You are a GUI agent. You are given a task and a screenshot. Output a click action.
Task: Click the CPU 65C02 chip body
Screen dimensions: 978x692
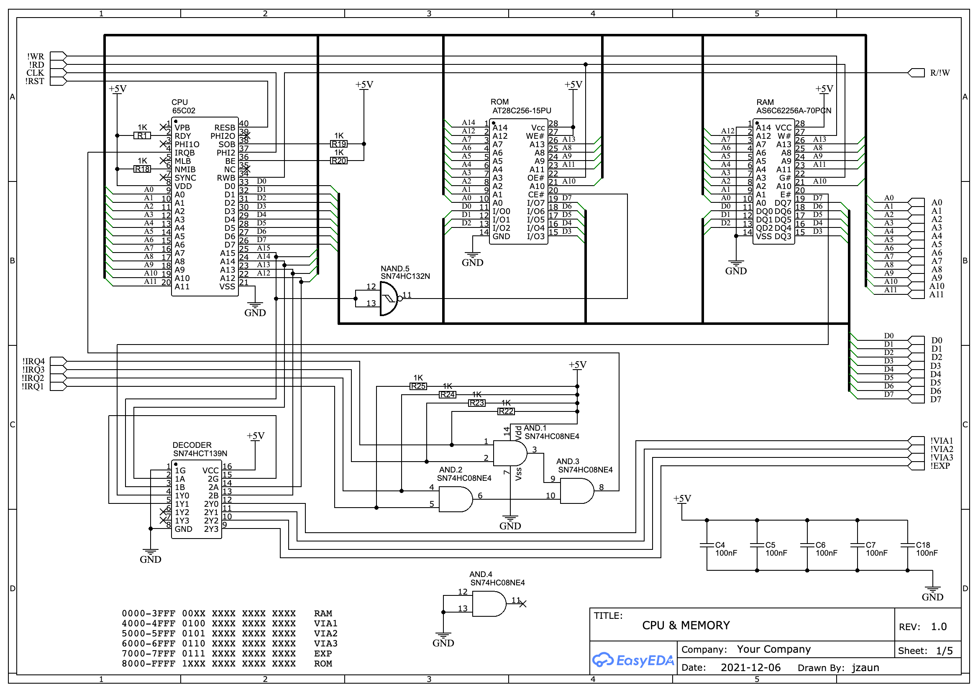point(205,207)
